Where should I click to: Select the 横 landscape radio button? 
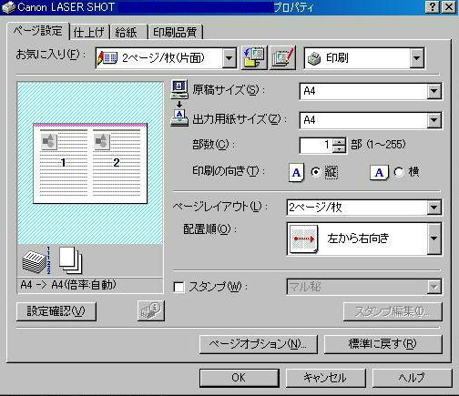399,172
